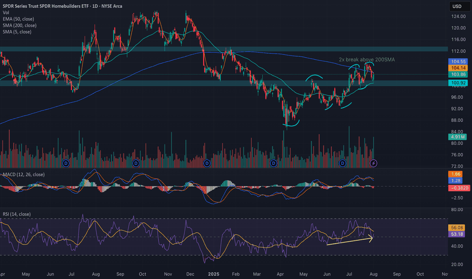
Task: Click the 124.00 price axis label
Action: point(458,16)
